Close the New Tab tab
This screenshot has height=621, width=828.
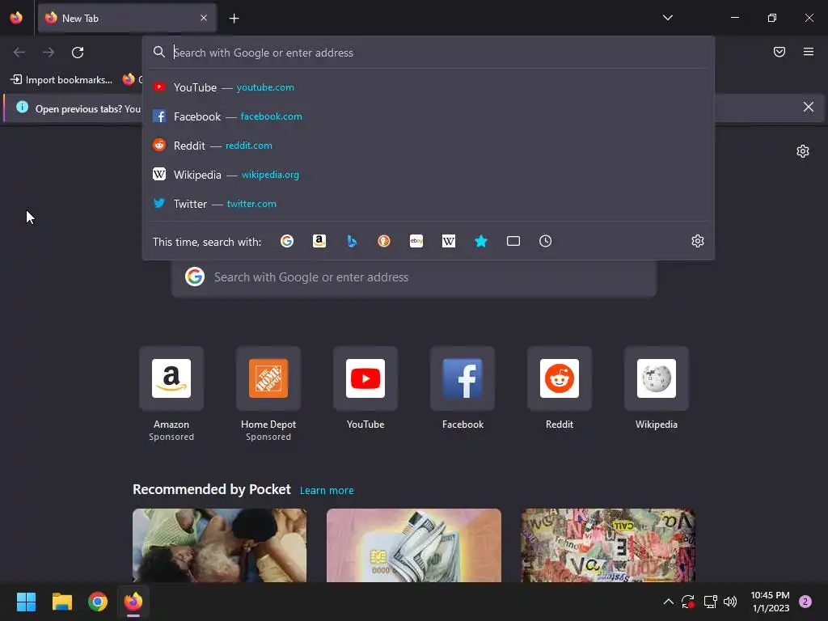(x=204, y=18)
